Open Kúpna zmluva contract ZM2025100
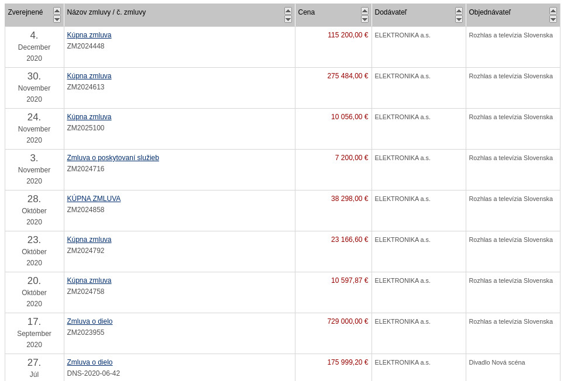The height and width of the screenshot is (381, 564). point(89,117)
